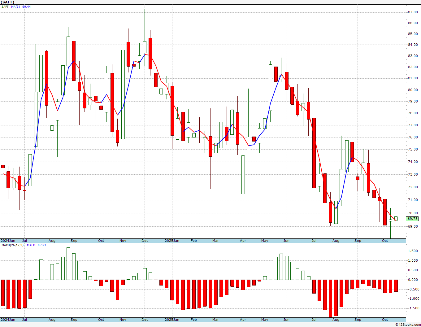Viewport: 421px width, 327px height.
Task: Click May on the MACD panel date axis
Action: (265, 320)
